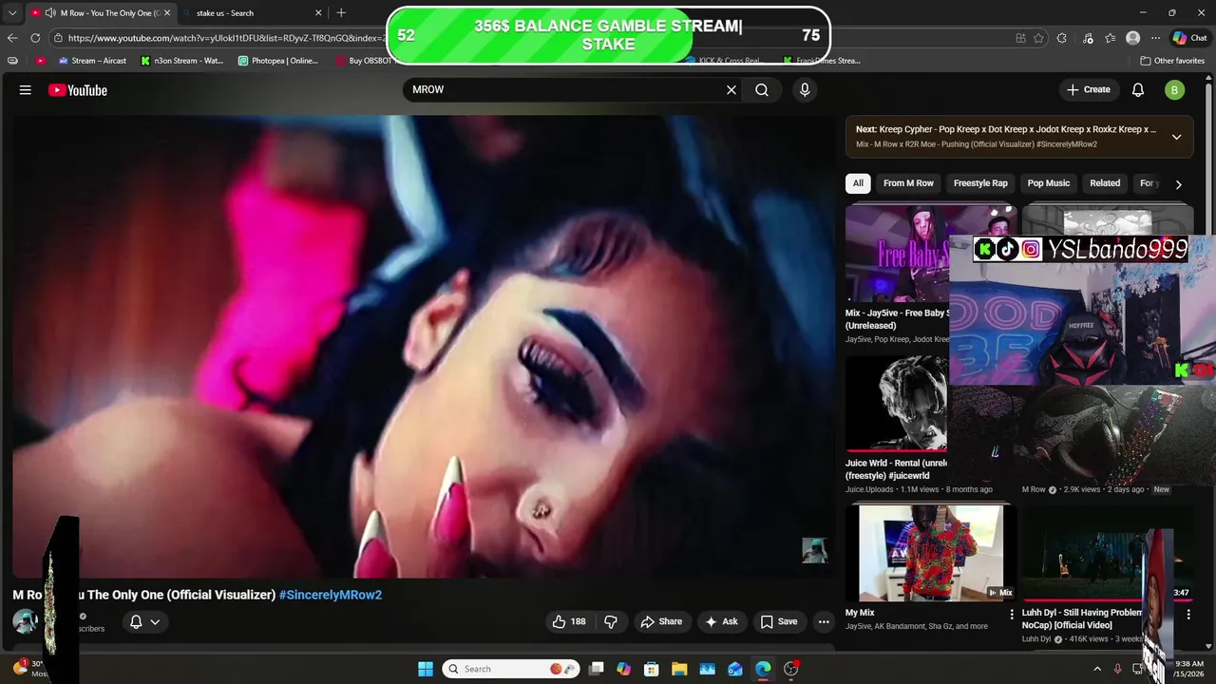Viewport: 1216px width, 684px height.
Task: Go to the YouTube home logo
Action: click(x=78, y=90)
